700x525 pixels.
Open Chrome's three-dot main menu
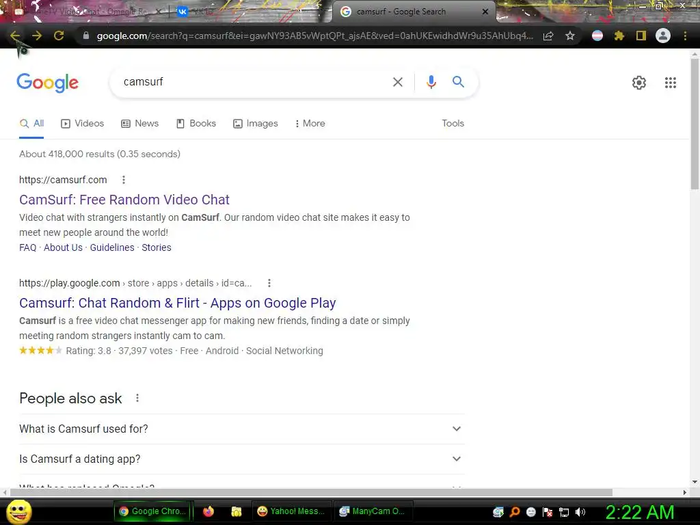click(685, 36)
